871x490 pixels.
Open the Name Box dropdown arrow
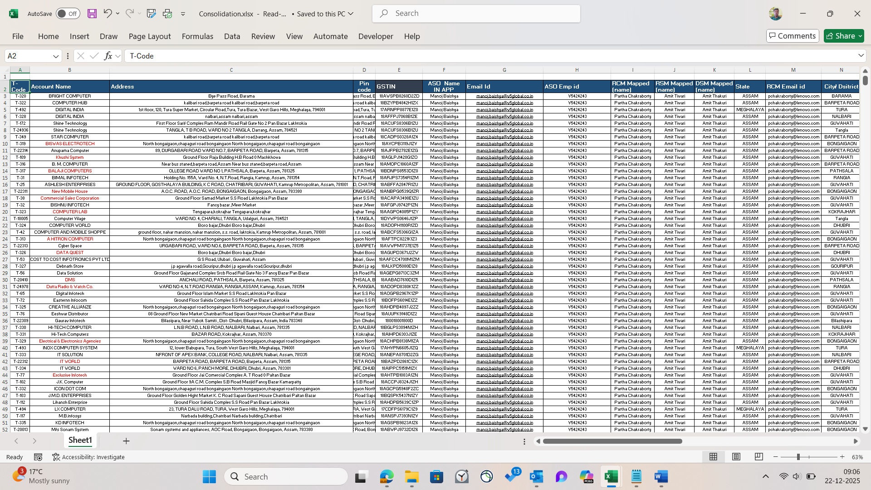56,56
